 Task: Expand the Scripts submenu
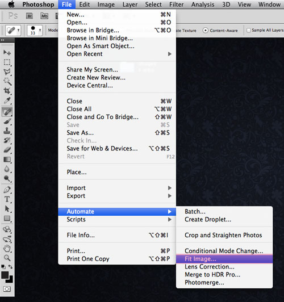tap(117, 220)
